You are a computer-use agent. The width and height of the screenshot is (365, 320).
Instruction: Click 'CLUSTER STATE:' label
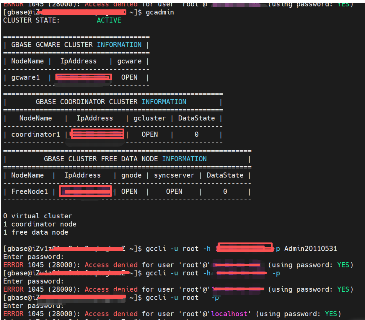pos(31,20)
